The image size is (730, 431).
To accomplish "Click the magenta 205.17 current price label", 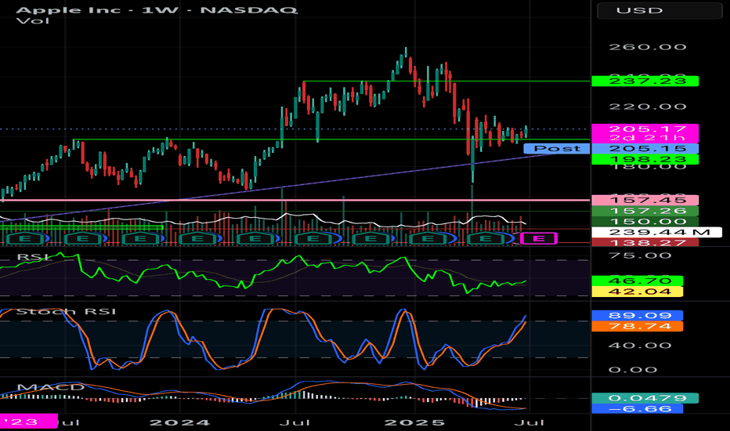I will pyautogui.click(x=645, y=132).
